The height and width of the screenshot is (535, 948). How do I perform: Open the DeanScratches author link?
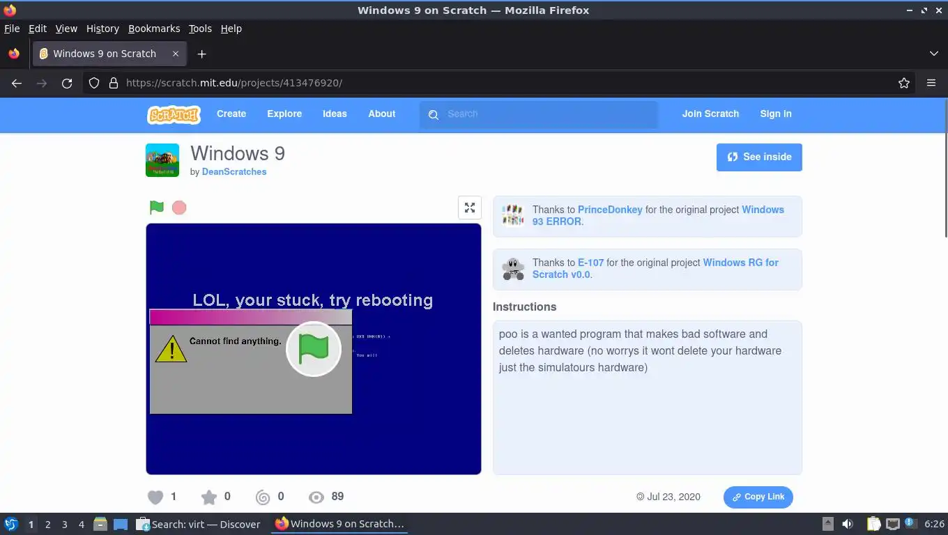(x=234, y=171)
